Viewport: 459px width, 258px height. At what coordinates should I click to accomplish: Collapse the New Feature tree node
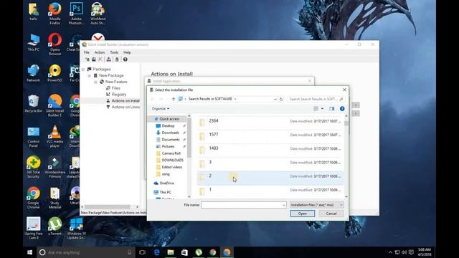(x=95, y=82)
